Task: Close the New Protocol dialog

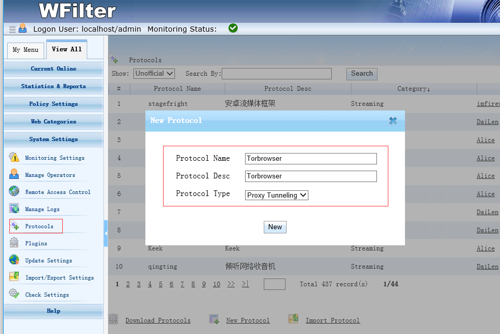Action: (393, 121)
